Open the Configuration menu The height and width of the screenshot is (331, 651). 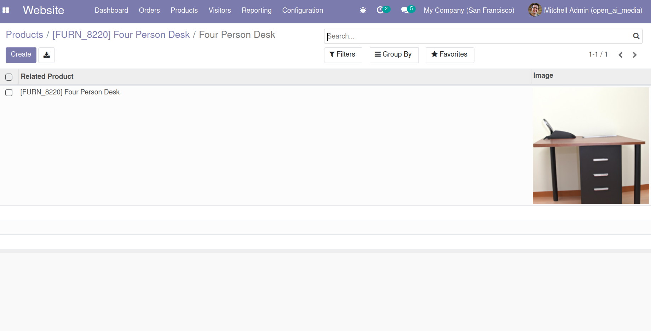point(303,10)
